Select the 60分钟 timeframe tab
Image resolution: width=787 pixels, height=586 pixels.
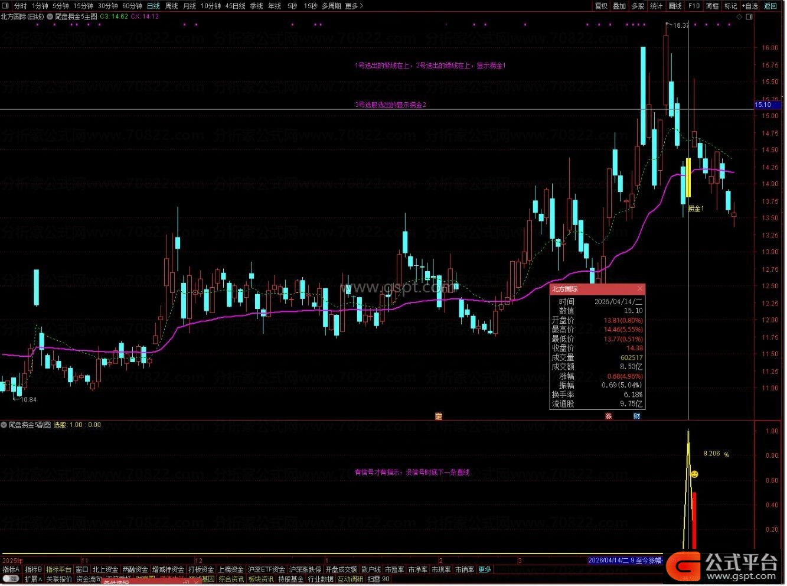132,6
